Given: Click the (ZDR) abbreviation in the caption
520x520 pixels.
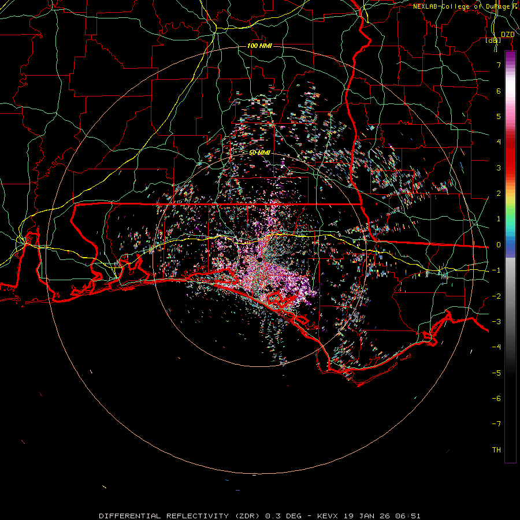Looking at the screenshot, I should pos(246,516).
